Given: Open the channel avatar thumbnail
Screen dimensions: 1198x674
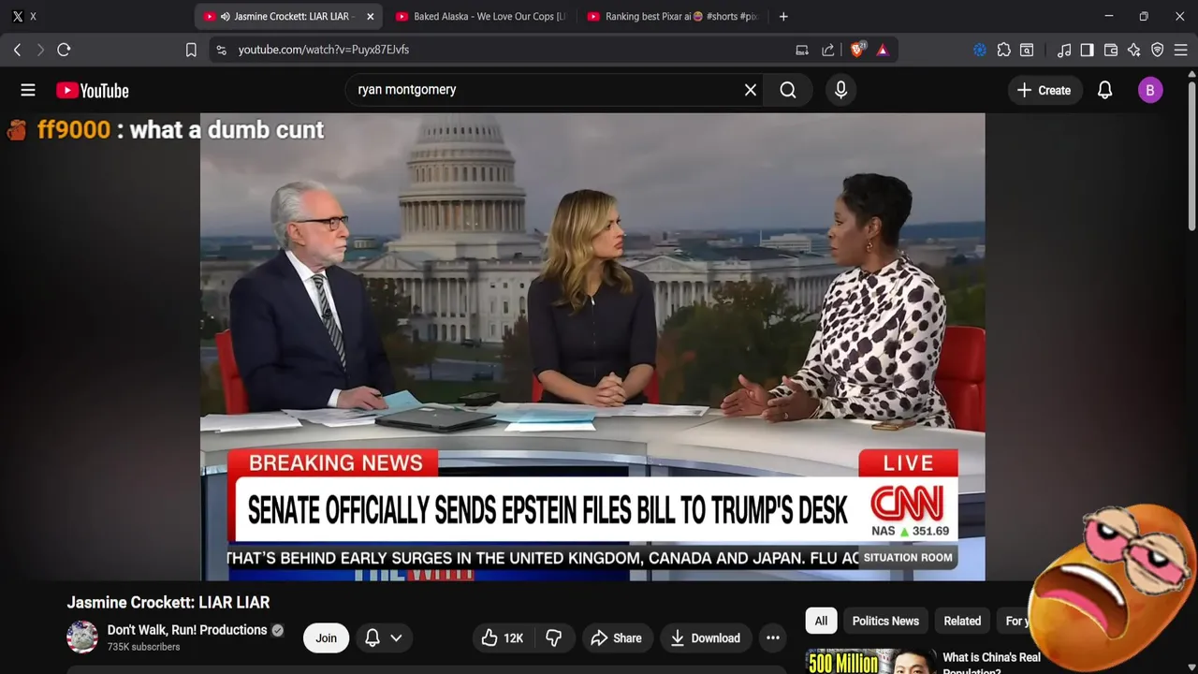Looking at the screenshot, I should (x=82, y=637).
